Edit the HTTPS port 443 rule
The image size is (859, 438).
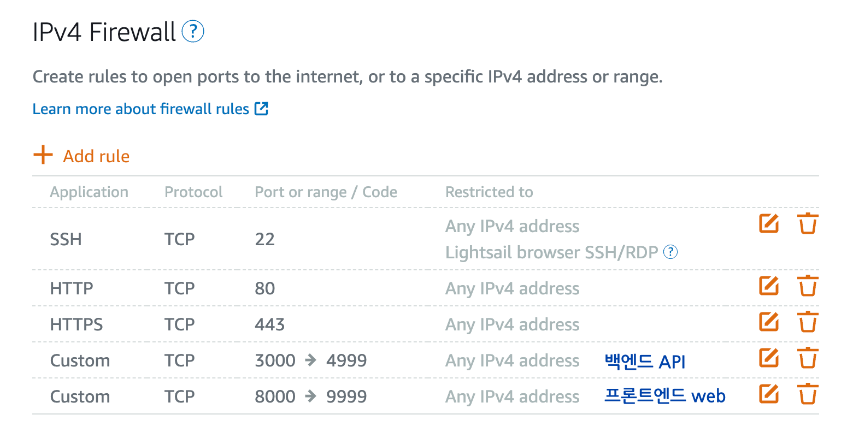coord(769,322)
